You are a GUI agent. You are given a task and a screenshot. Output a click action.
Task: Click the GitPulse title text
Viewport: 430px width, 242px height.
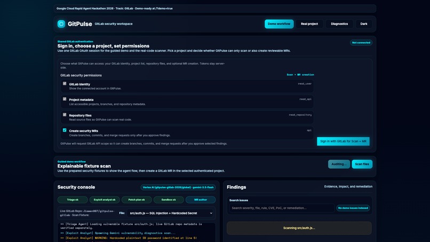click(x=80, y=24)
